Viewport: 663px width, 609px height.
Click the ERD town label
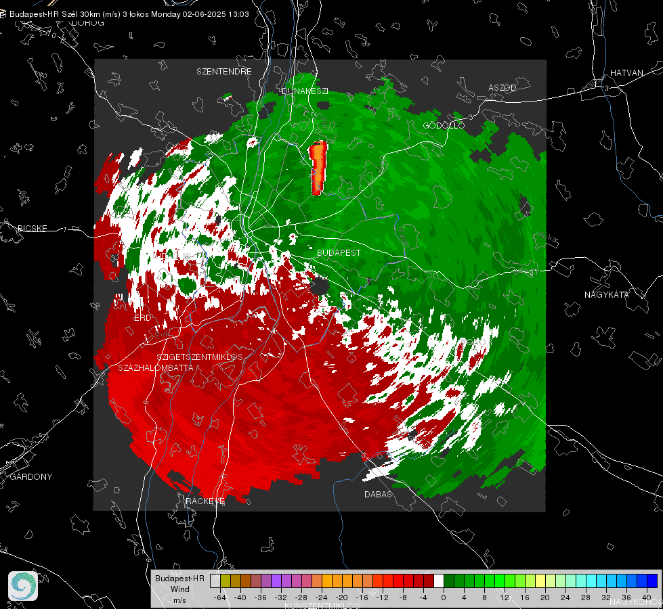coord(142,318)
